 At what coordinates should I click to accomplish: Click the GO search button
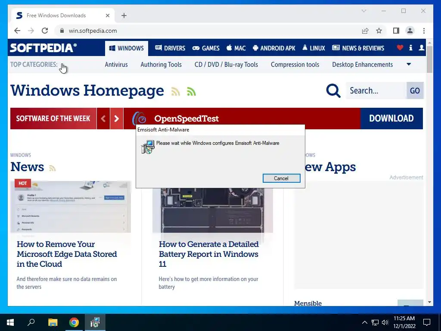tap(415, 91)
